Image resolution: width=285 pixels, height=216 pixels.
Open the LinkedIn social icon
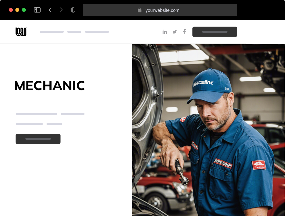click(165, 32)
